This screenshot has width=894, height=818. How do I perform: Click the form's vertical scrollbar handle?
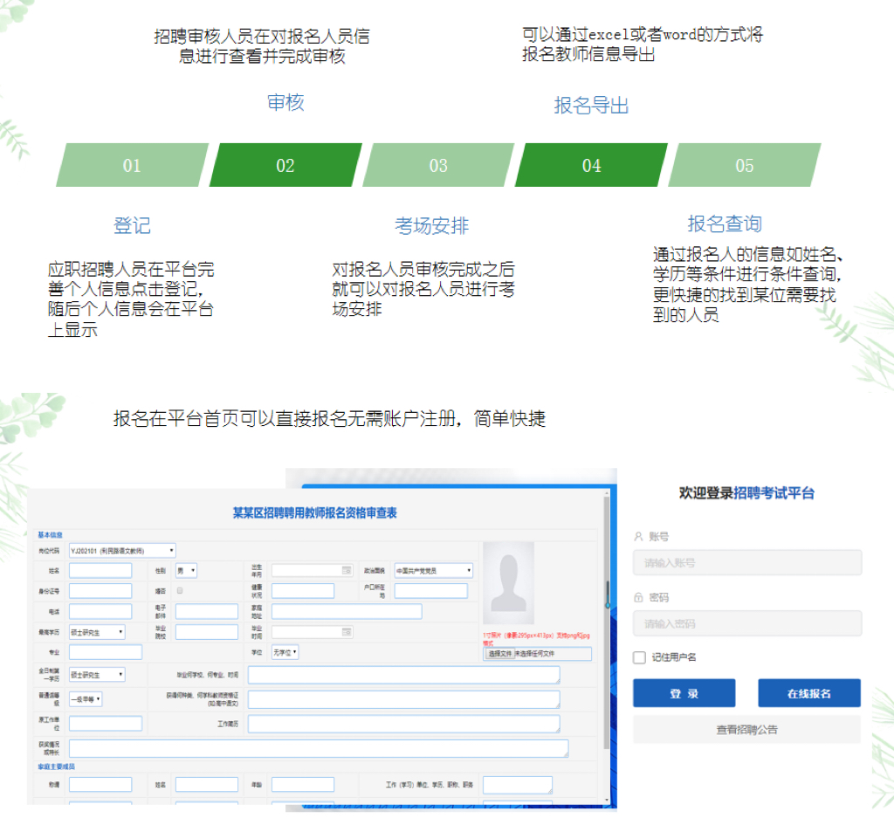click(608, 594)
